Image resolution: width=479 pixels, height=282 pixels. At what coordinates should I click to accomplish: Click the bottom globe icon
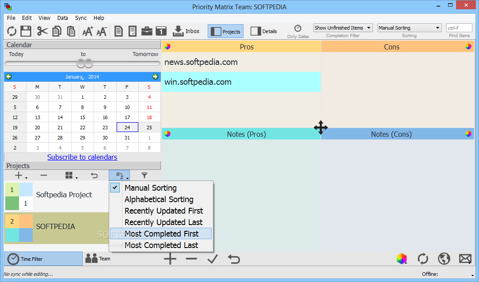[x=444, y=259]
